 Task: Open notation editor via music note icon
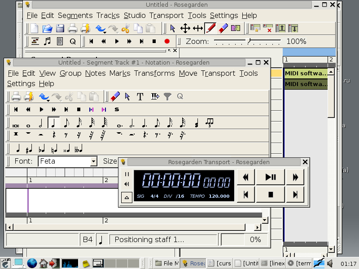pos(47,41)
